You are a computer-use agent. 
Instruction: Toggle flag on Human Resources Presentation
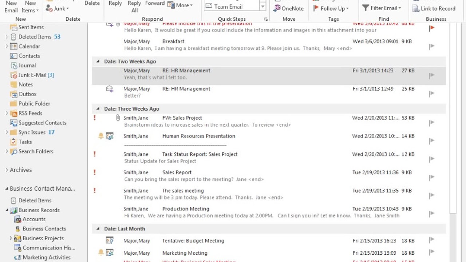[x=432, y=141]
